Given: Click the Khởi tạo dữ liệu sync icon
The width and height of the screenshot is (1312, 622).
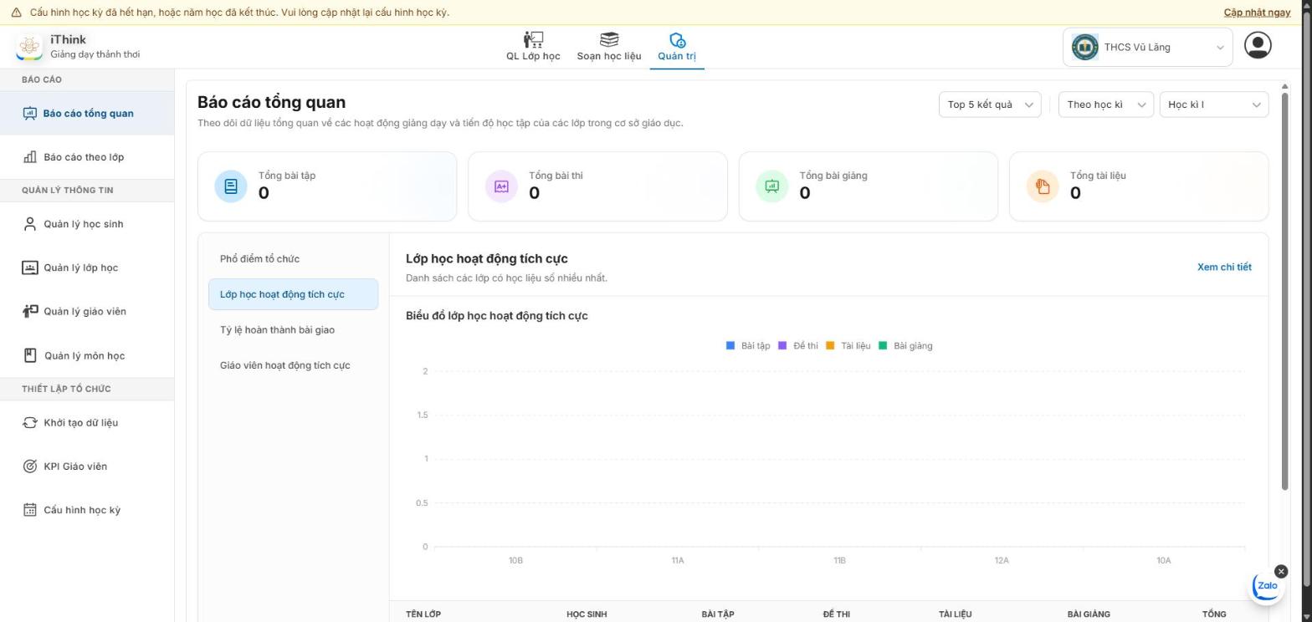Looking at the screenshot, I should [x=30, y=422].
